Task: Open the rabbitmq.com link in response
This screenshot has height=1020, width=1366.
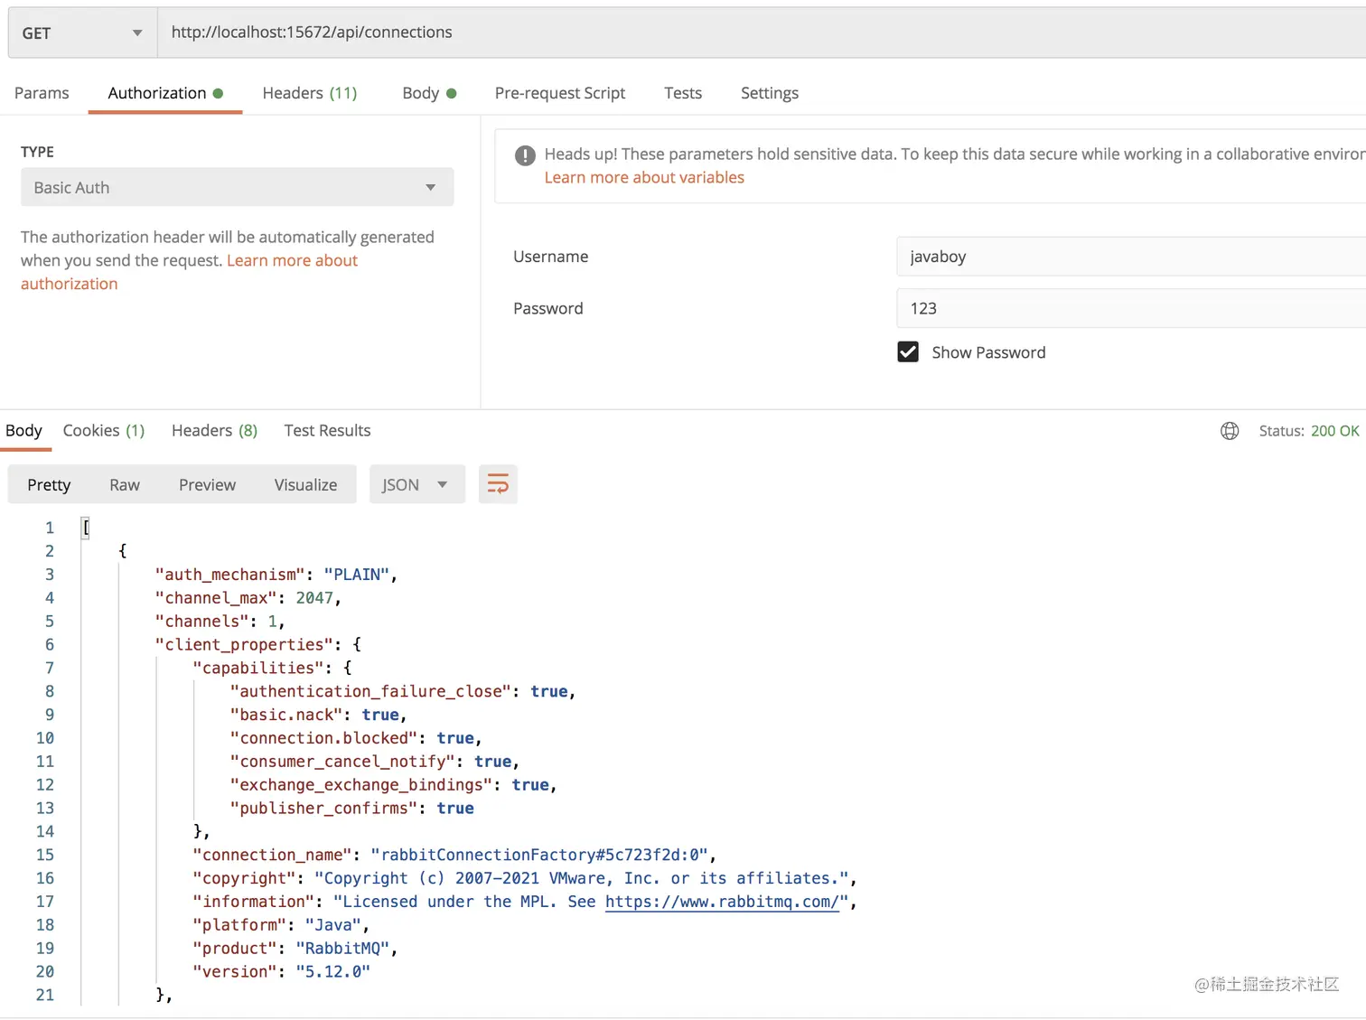Action: pyautogui.click(x=722, y=902)
